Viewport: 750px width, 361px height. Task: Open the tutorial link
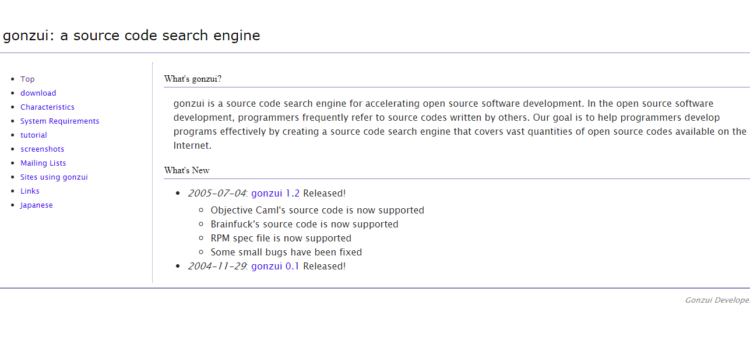tap(34, 135)
